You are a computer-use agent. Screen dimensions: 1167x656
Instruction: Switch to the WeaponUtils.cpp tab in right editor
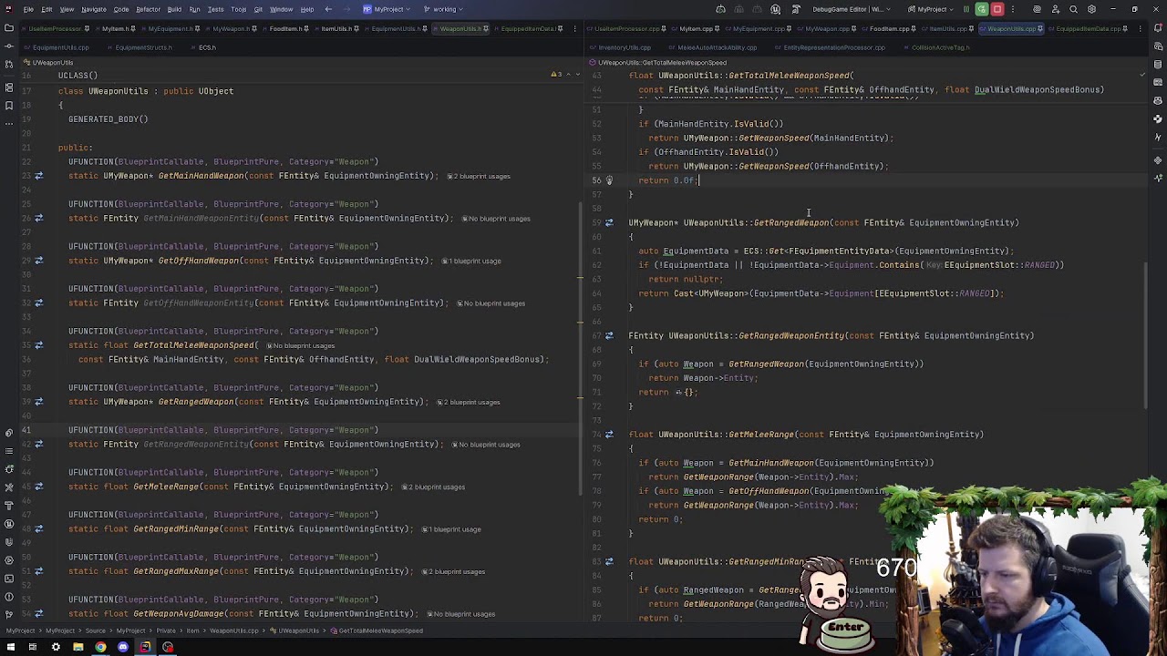[x=1012, y=28]
